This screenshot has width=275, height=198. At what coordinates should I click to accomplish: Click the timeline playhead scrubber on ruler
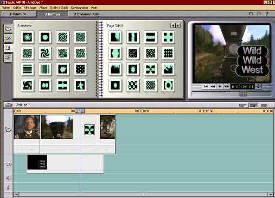pyautogui.click(x=80, y=111)
